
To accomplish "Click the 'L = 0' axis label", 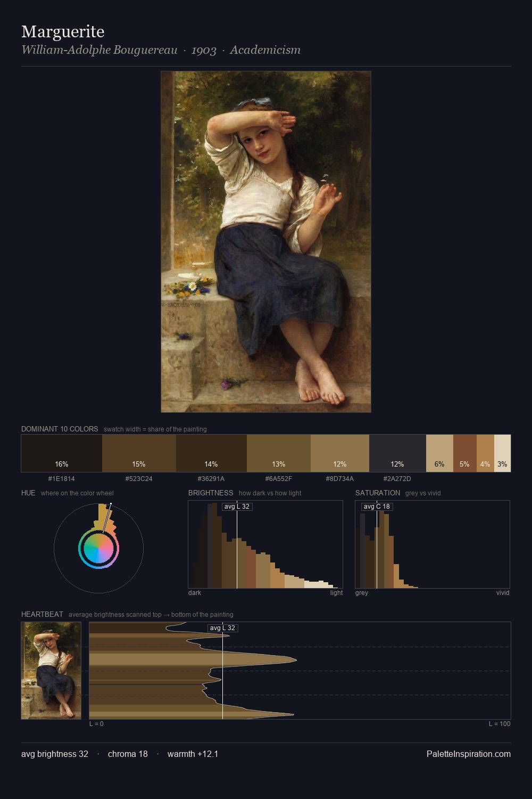I will 96,724.
